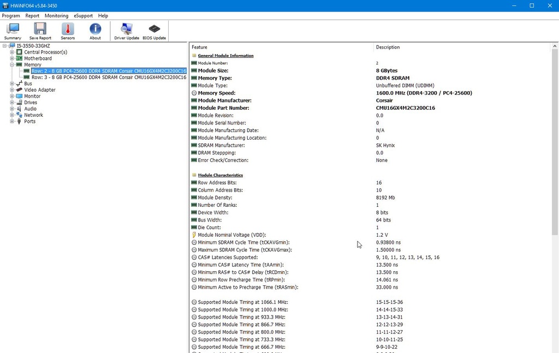559x353 pixels.
Task: Open the Help menu
Action: pos(103,16)
